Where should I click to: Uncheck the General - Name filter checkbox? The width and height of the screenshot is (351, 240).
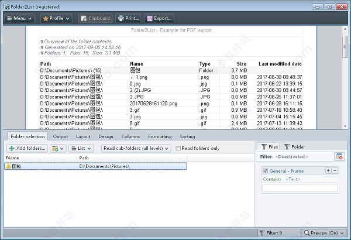265,171
